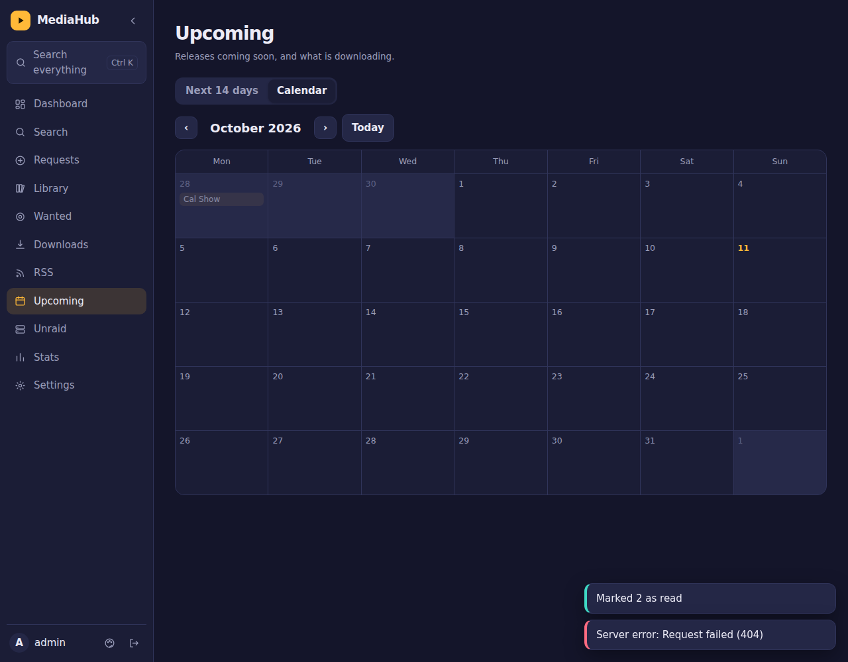Click the Thu column header
This screenshot has height=662, width=848.
[x=501, y=162]
